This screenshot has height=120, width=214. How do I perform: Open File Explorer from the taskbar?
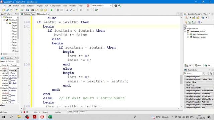19,117
